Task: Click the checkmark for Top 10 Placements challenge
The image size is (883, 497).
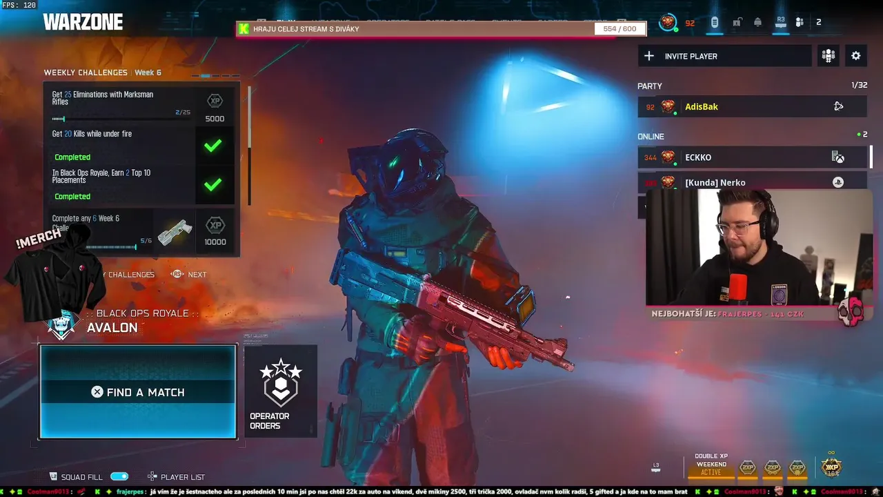Action: tap(213, 184)
